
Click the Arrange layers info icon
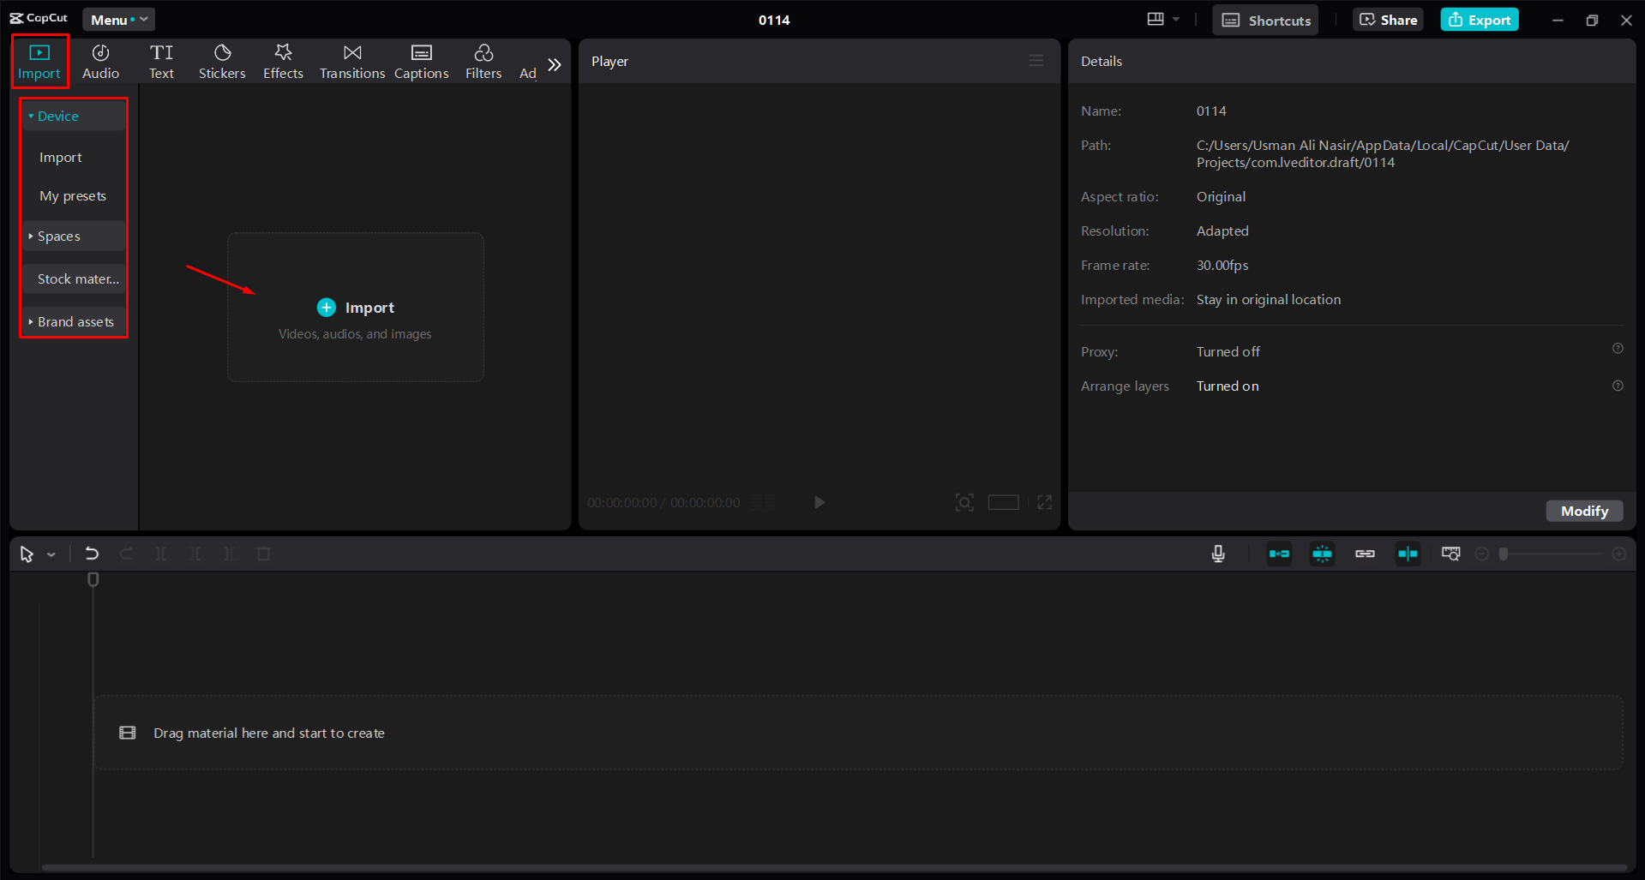pos(1618,386)
